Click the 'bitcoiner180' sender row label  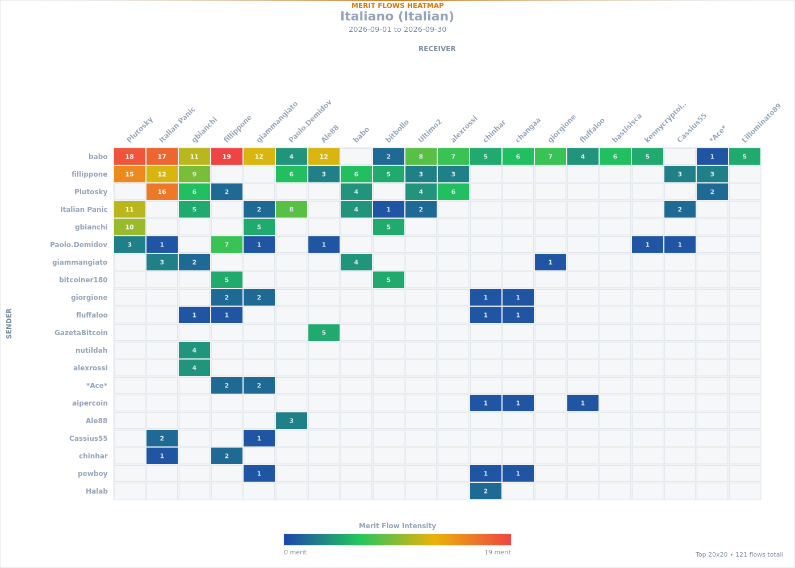83,280
